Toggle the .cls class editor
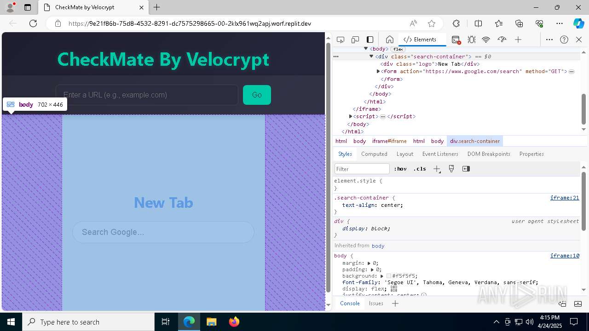This screenshot has width=589, height=331. (420, 169)
